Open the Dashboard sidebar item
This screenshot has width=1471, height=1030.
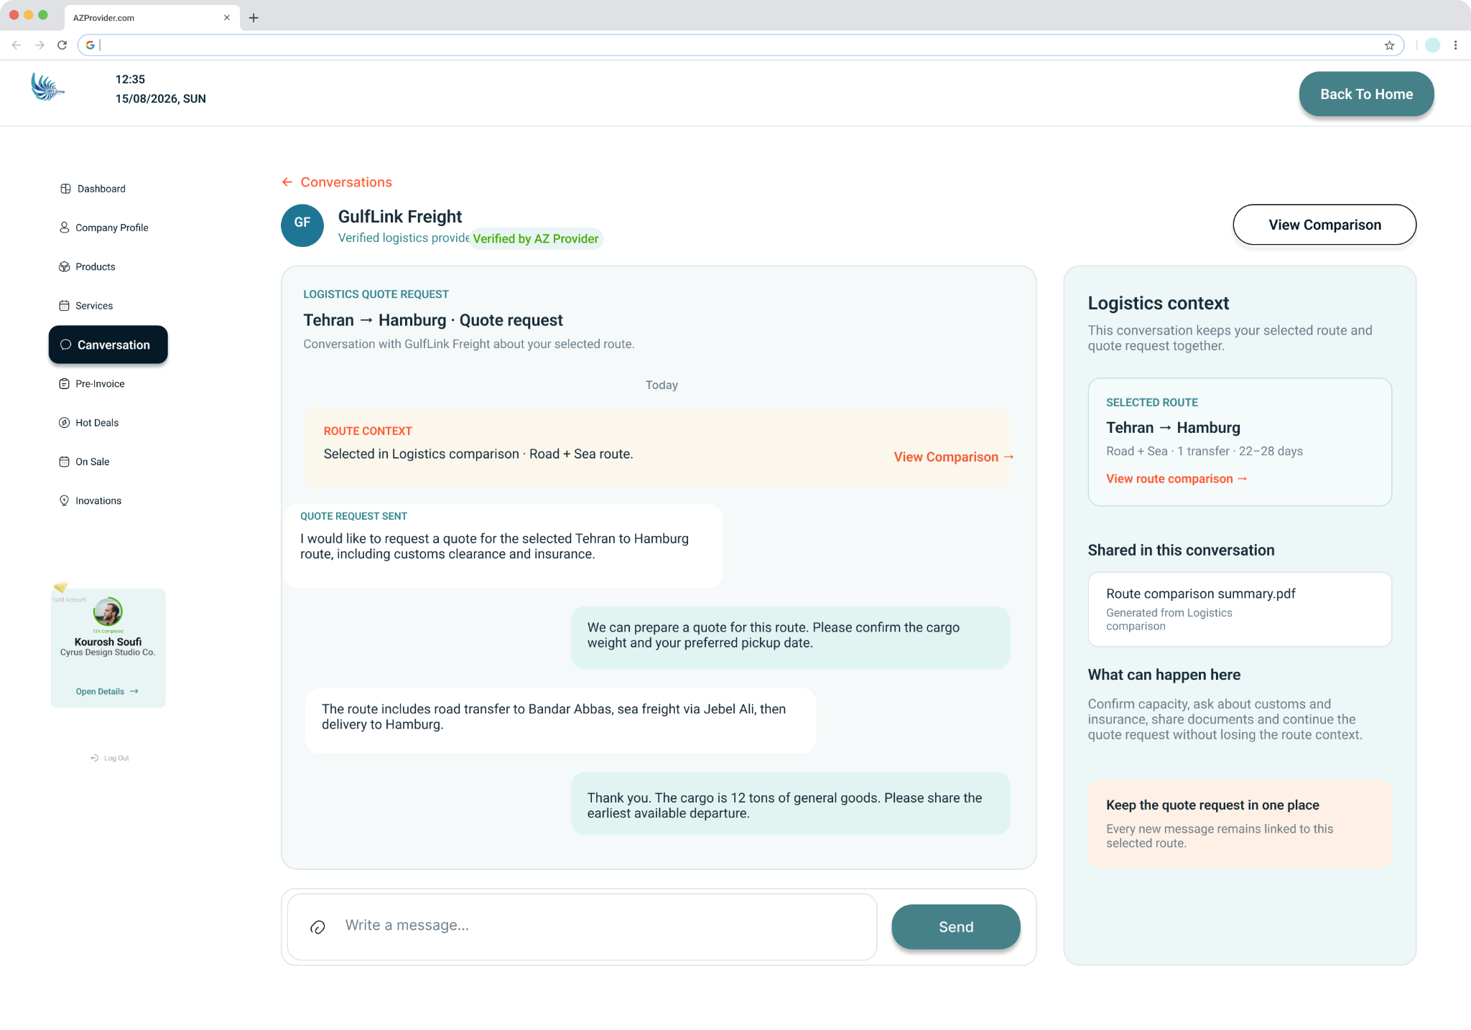pyautogui.click(x=93, y=189)
